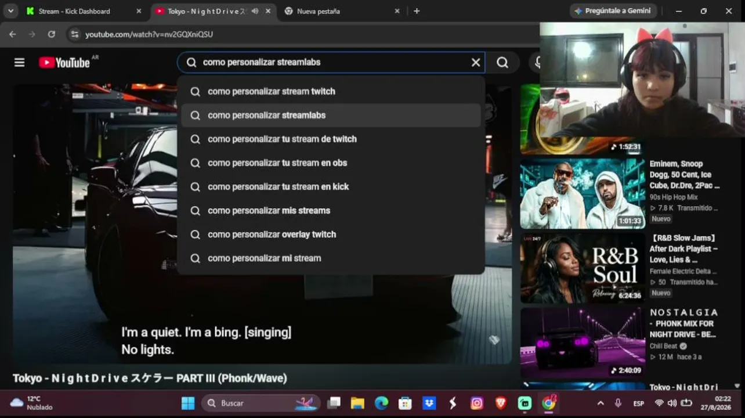Screen dimensions: 745x418
Task: Open the Pregúntale a Gemini button
Action: [614, 11]
